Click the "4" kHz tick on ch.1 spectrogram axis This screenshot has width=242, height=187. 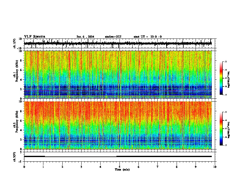(x=21, y=80)
